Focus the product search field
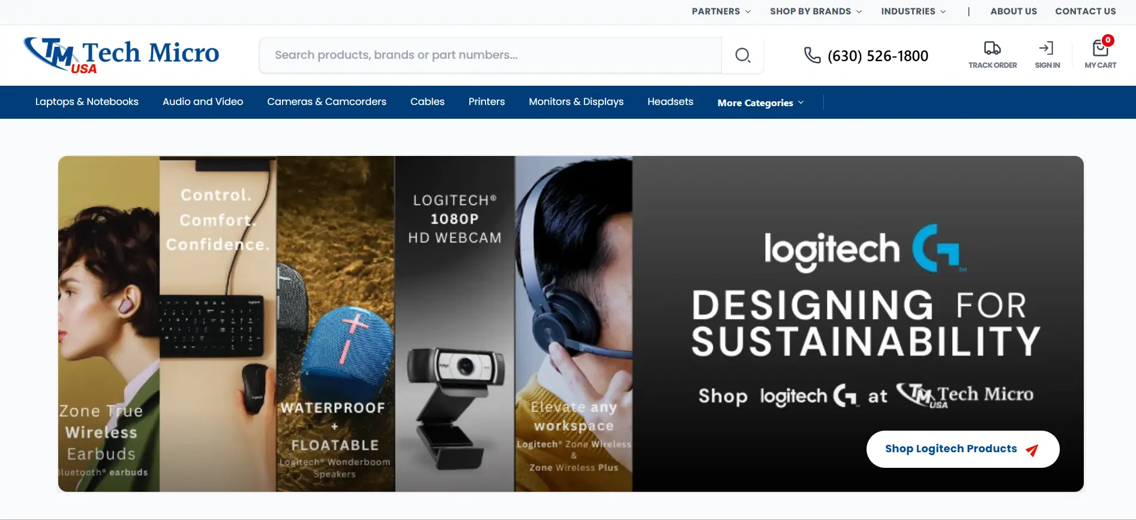Screen dimensions: 1136x520 pyautogui.click(x=490, y=55)
